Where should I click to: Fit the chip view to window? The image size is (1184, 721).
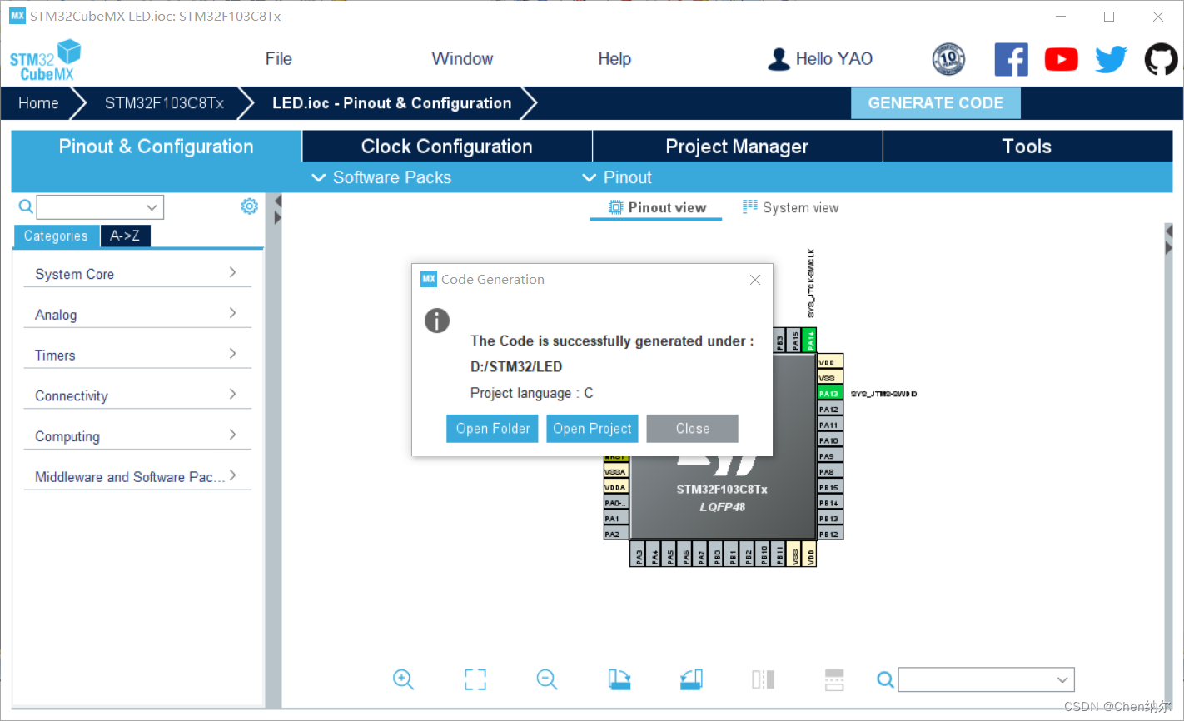pos(475,679)
